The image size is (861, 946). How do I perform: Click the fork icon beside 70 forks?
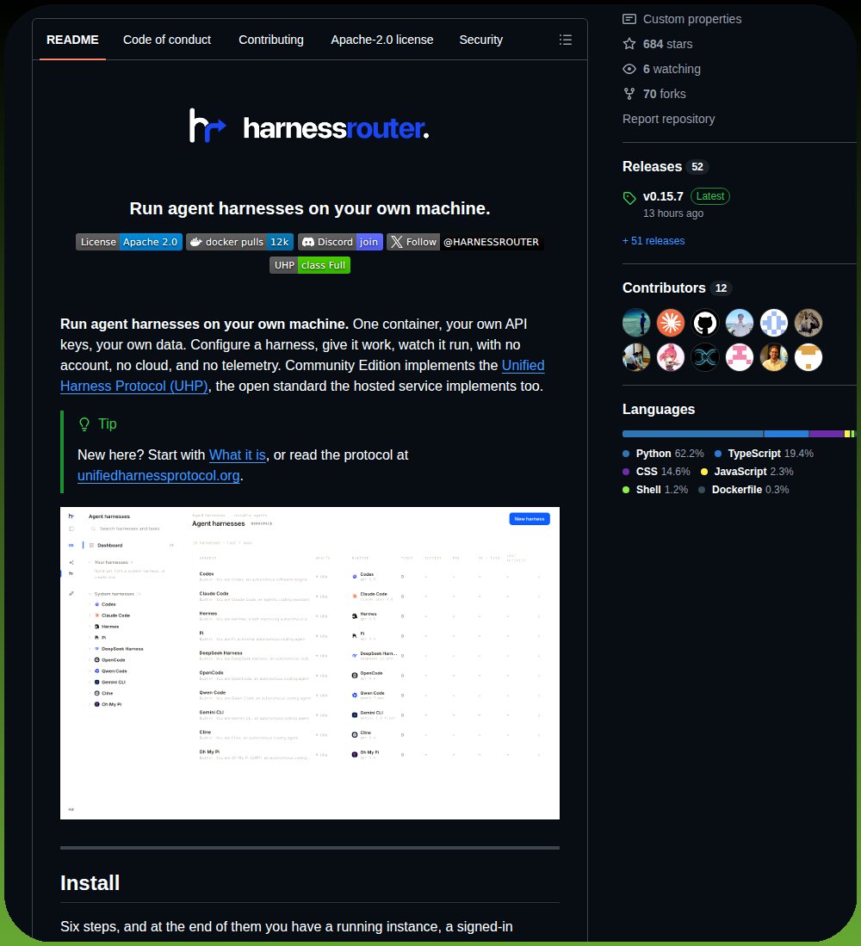tap(629, 94)
